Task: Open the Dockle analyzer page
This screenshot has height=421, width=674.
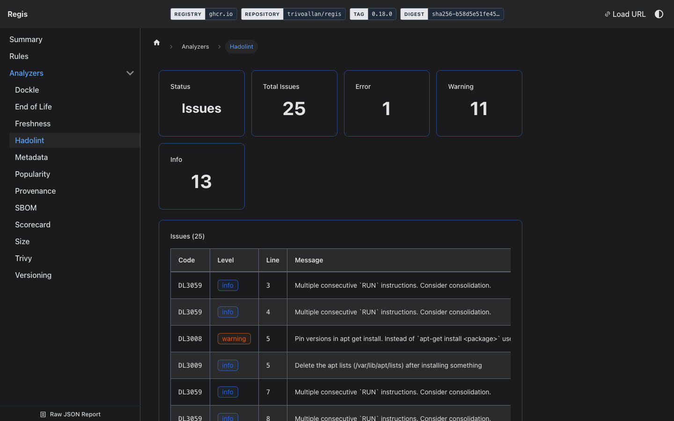Action: 27,90
